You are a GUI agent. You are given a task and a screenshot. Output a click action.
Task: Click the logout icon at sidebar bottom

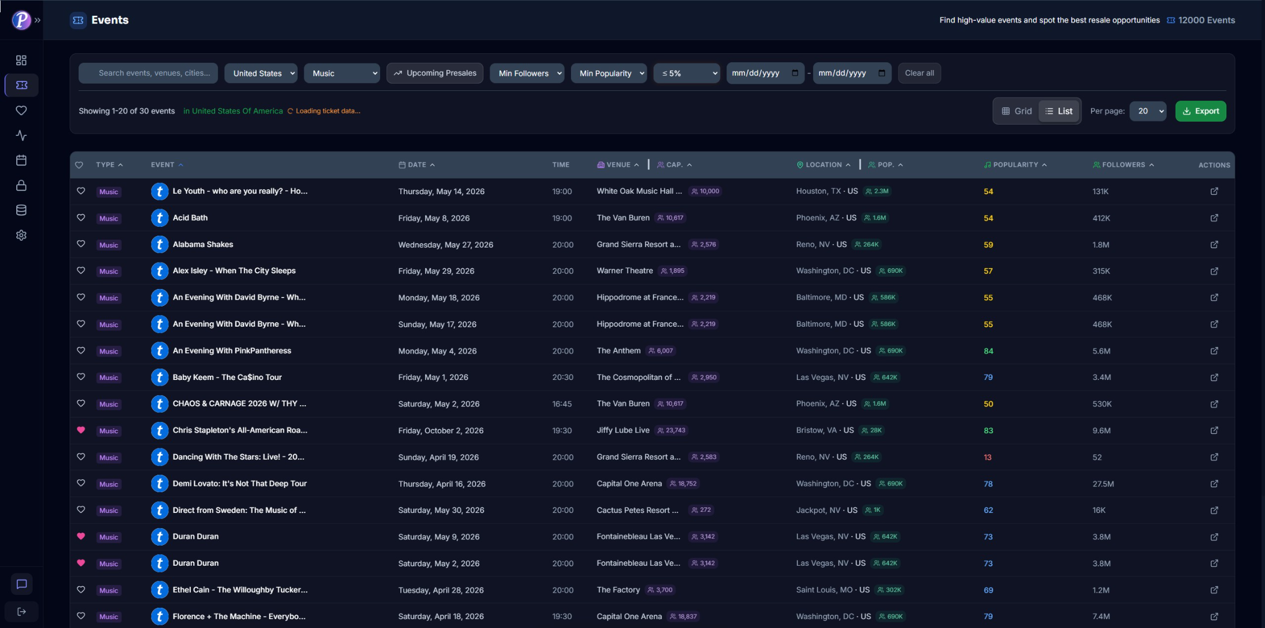[x=21, y=611]
